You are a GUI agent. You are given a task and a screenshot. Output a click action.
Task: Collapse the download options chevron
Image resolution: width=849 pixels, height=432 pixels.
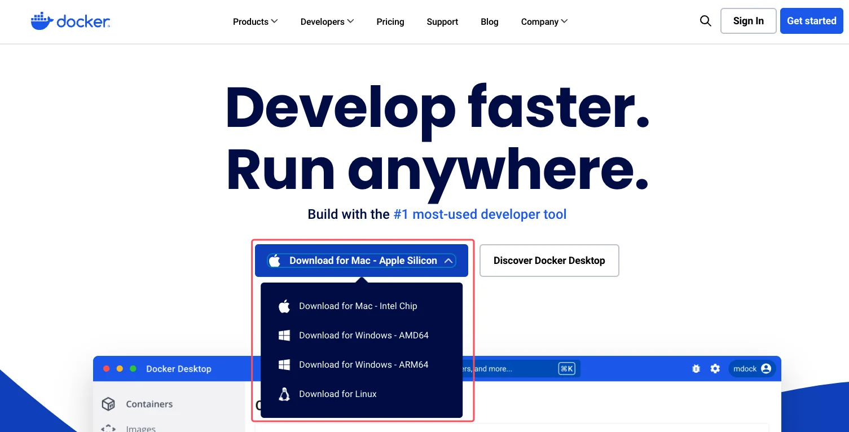448,261
